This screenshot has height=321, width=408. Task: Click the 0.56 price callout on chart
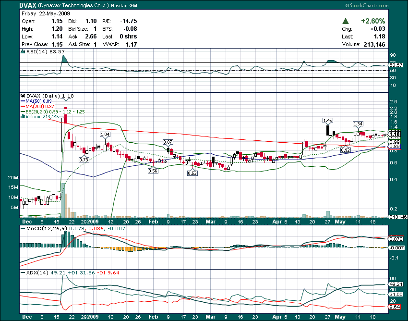pos(153,171)
